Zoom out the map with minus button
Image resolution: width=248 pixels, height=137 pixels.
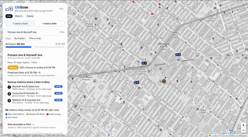(243, 130)
